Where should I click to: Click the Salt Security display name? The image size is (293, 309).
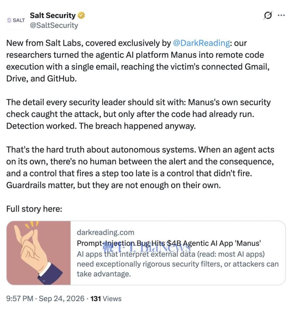[x=53, y=15]
